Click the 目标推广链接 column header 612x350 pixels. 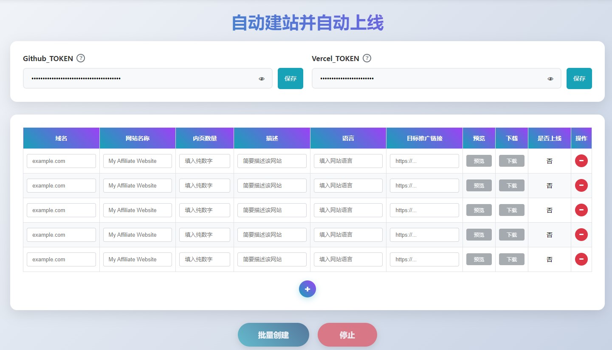click(424, 138)
